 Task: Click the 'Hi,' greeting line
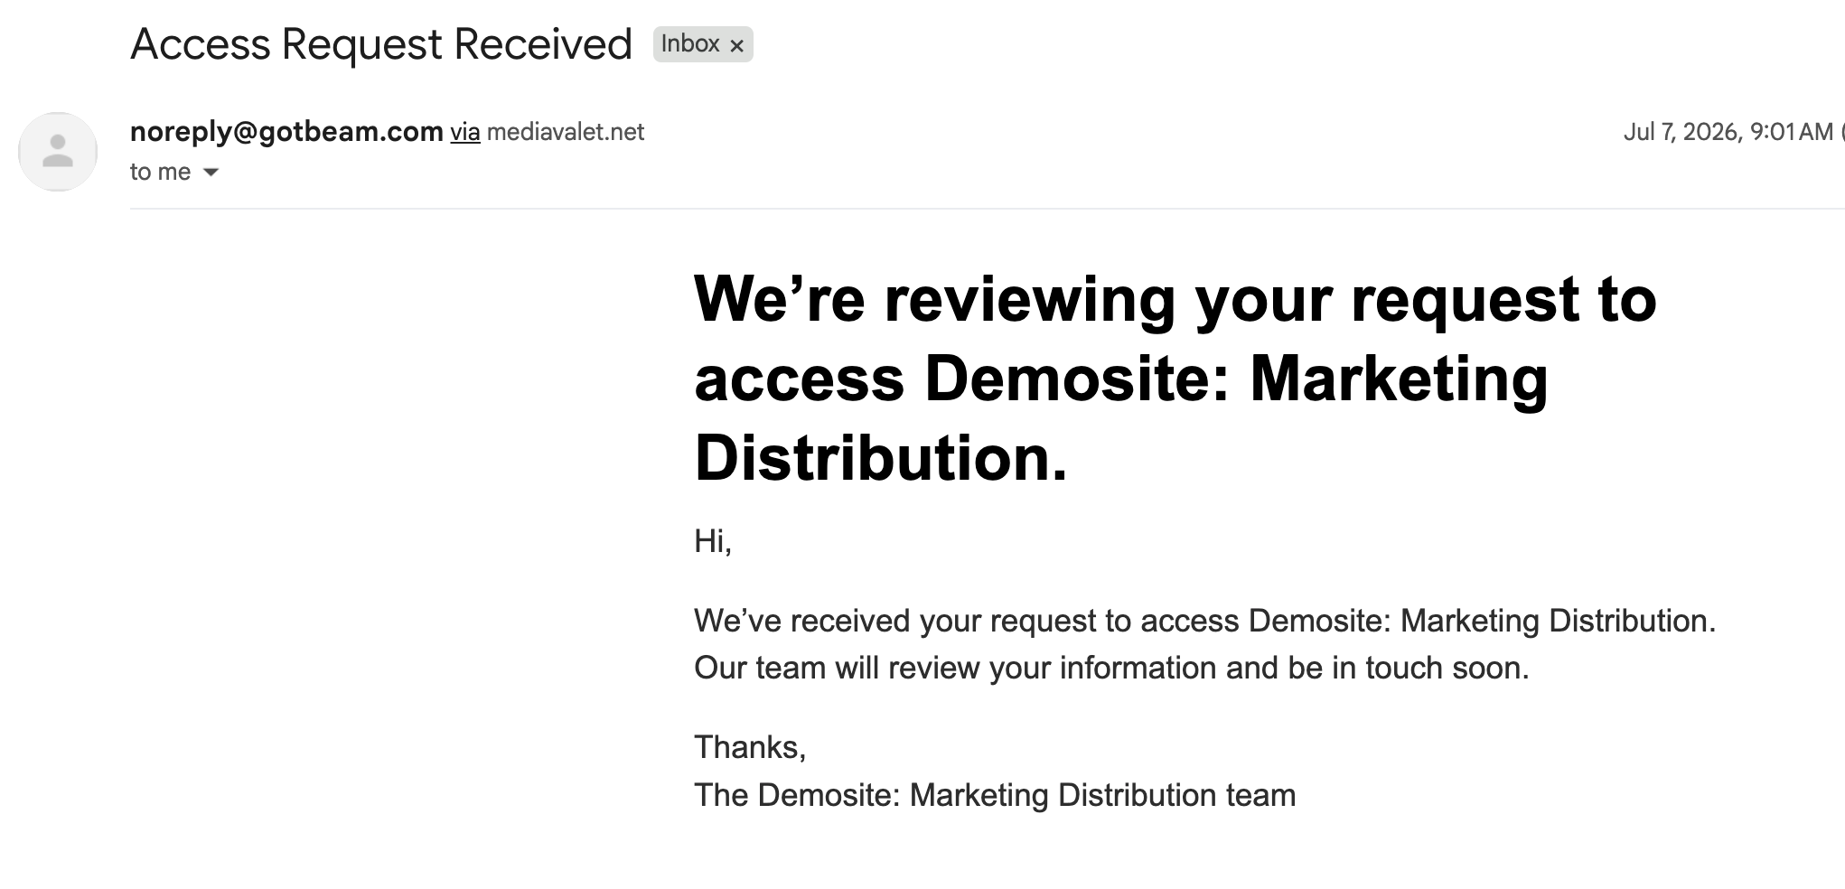[713, 540]
